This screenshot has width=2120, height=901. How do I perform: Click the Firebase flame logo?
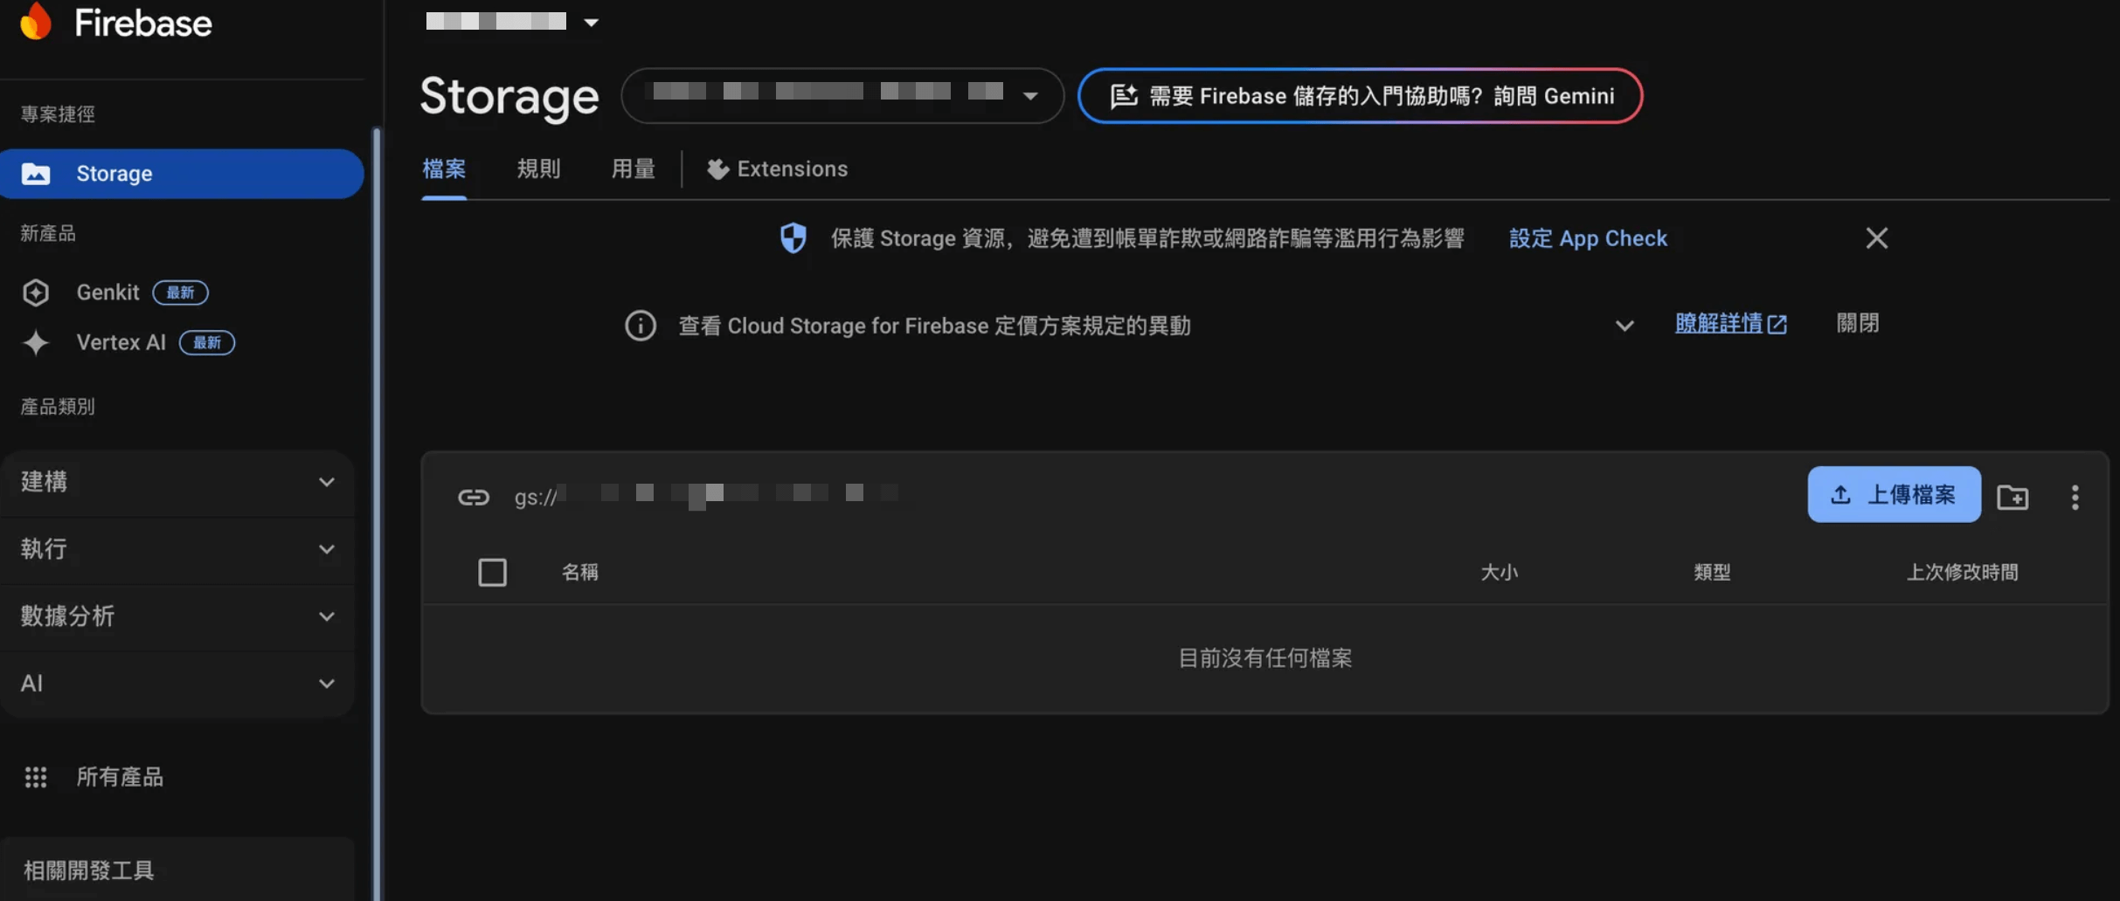[x=36, y=21]
